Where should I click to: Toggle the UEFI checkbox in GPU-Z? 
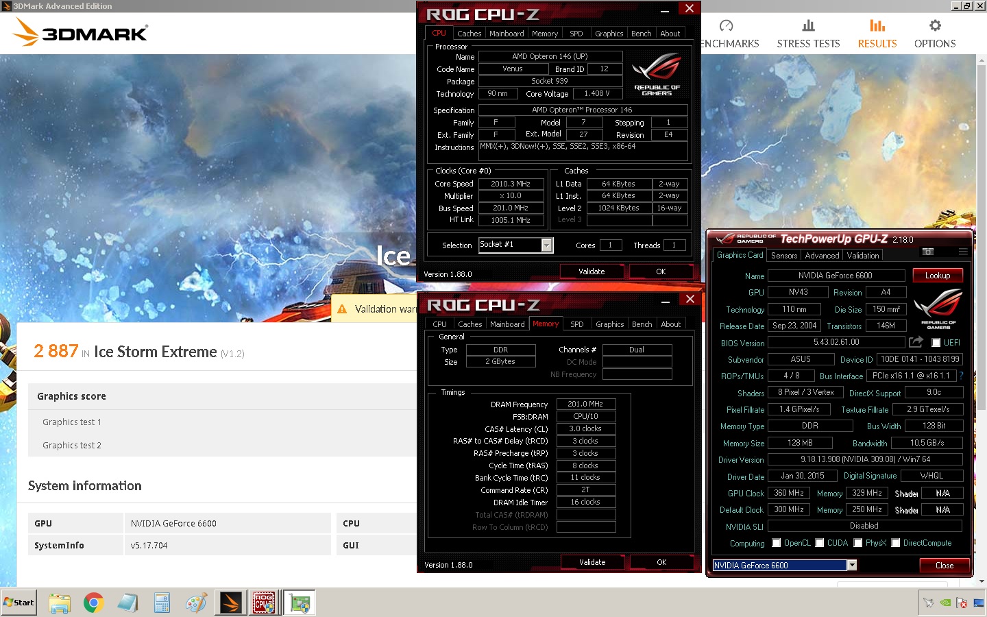pos(936,343)
